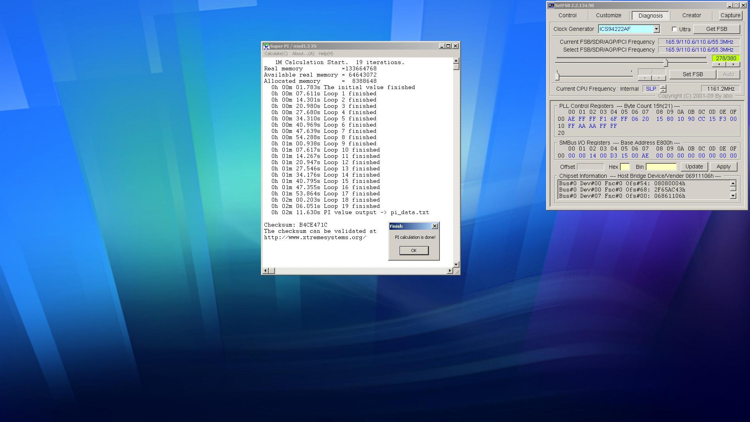This screenshot has height=422, width=750.
Task: Select the ICS94222AF clock generator field
Action: (626, 29)
